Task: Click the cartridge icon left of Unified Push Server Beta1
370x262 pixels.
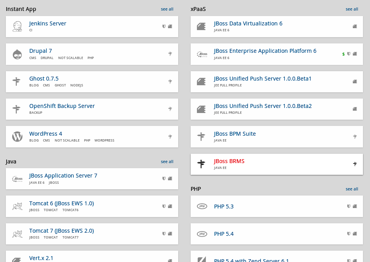Action: point(201,81)
